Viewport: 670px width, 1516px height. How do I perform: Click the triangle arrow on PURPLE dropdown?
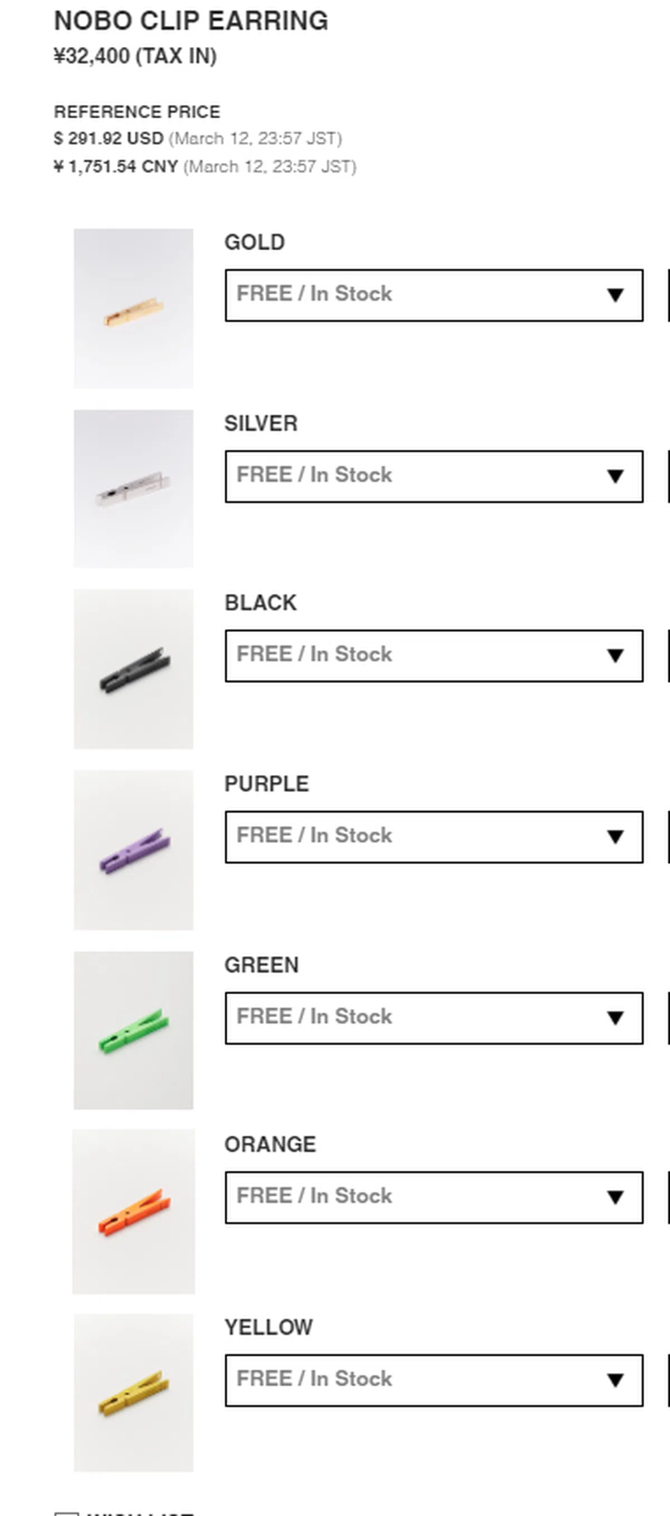[615, 837]
